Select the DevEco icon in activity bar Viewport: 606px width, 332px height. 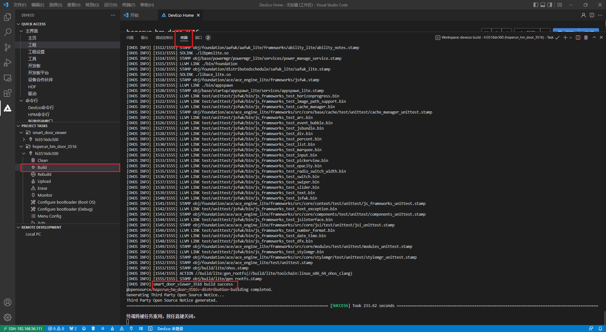coord(8,108)
